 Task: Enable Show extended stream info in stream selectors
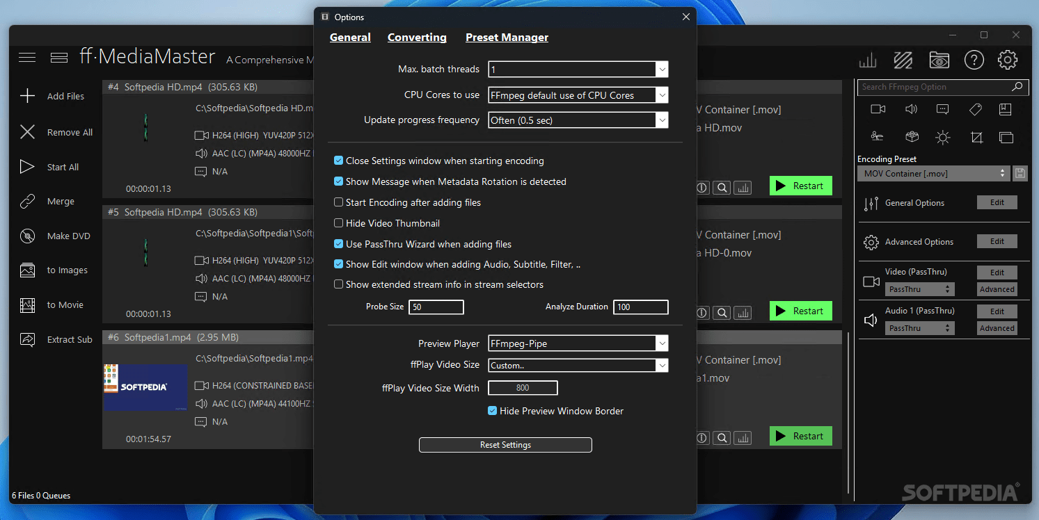339,284
